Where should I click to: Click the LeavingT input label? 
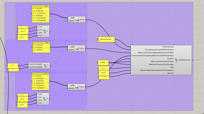(170, 73)
